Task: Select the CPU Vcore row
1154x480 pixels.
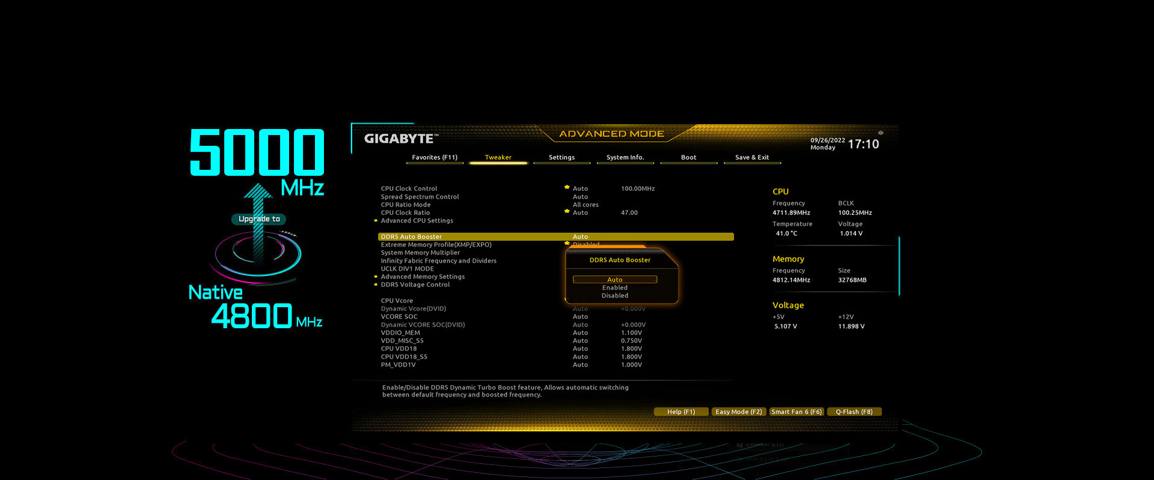Action: 397,301
